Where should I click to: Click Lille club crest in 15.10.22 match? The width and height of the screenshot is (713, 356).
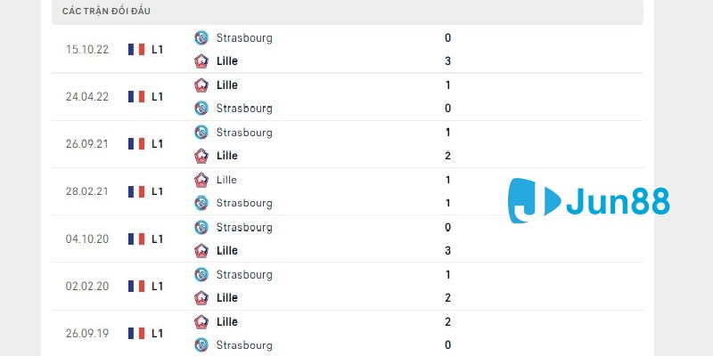201,61
